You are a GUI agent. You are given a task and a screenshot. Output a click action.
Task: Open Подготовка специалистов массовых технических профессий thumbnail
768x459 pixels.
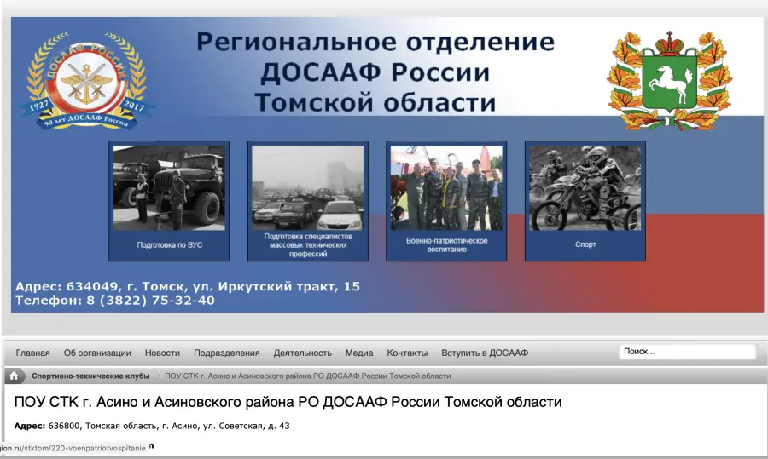pyautogui.click(x=307, y=187)
